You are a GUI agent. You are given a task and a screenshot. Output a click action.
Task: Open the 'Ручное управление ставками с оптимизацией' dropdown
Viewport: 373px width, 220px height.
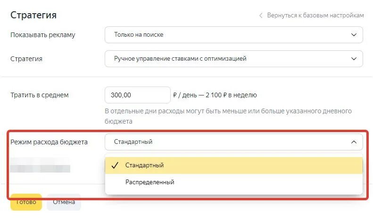click(x=234, y=59)
